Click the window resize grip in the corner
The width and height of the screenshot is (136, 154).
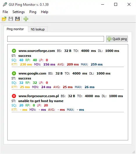[x=134, y=152]
